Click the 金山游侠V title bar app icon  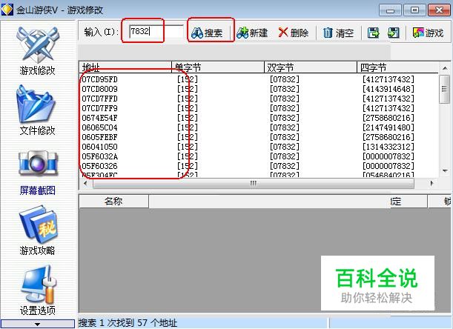(7, 10)
